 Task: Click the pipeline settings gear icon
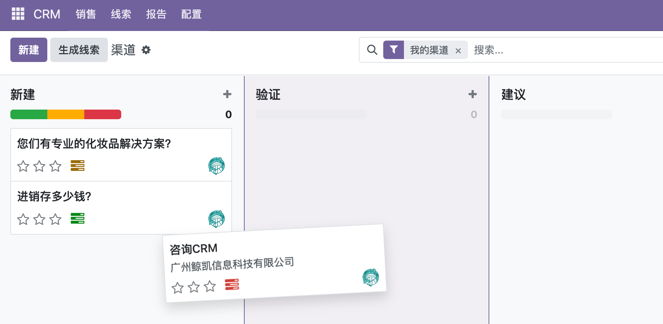click(x=146, y=50)
